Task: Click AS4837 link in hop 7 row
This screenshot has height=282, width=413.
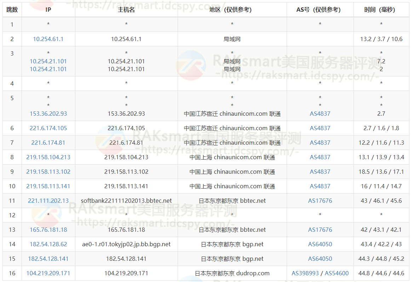Action: pos(320,143)
